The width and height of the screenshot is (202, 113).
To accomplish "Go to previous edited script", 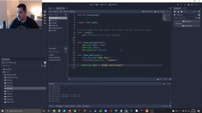I will pyautogui.click(x=168, y=12).
